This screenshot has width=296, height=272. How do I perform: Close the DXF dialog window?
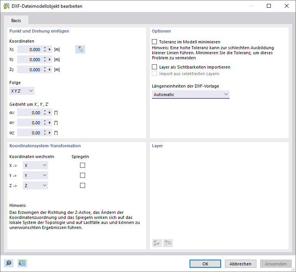[x=287, y=6]
